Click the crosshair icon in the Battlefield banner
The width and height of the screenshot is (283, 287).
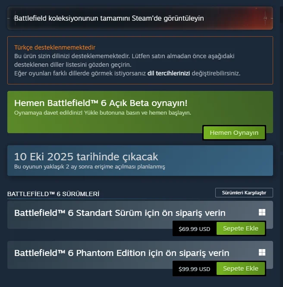pyautogui.click(x=265, y=18)
